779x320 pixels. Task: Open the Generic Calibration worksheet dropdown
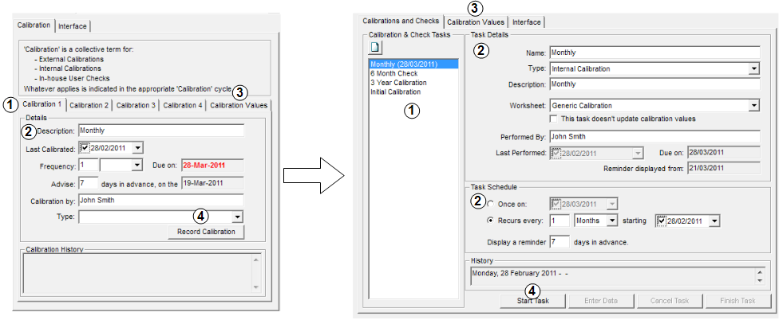point(753,105)
